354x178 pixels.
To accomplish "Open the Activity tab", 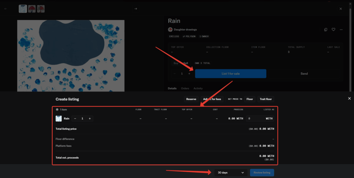I will [x=198, y=88].
